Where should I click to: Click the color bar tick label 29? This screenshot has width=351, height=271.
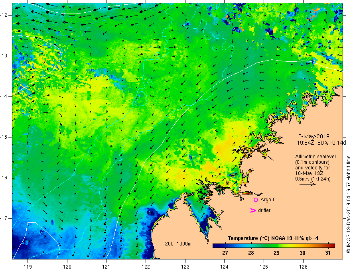coord(276,253)
